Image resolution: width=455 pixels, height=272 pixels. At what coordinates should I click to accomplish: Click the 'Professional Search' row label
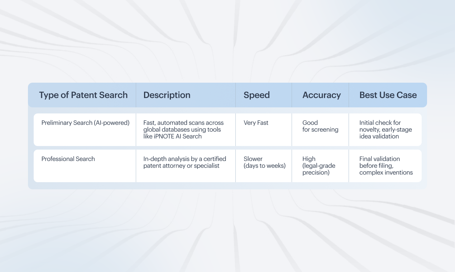[68, 159]
